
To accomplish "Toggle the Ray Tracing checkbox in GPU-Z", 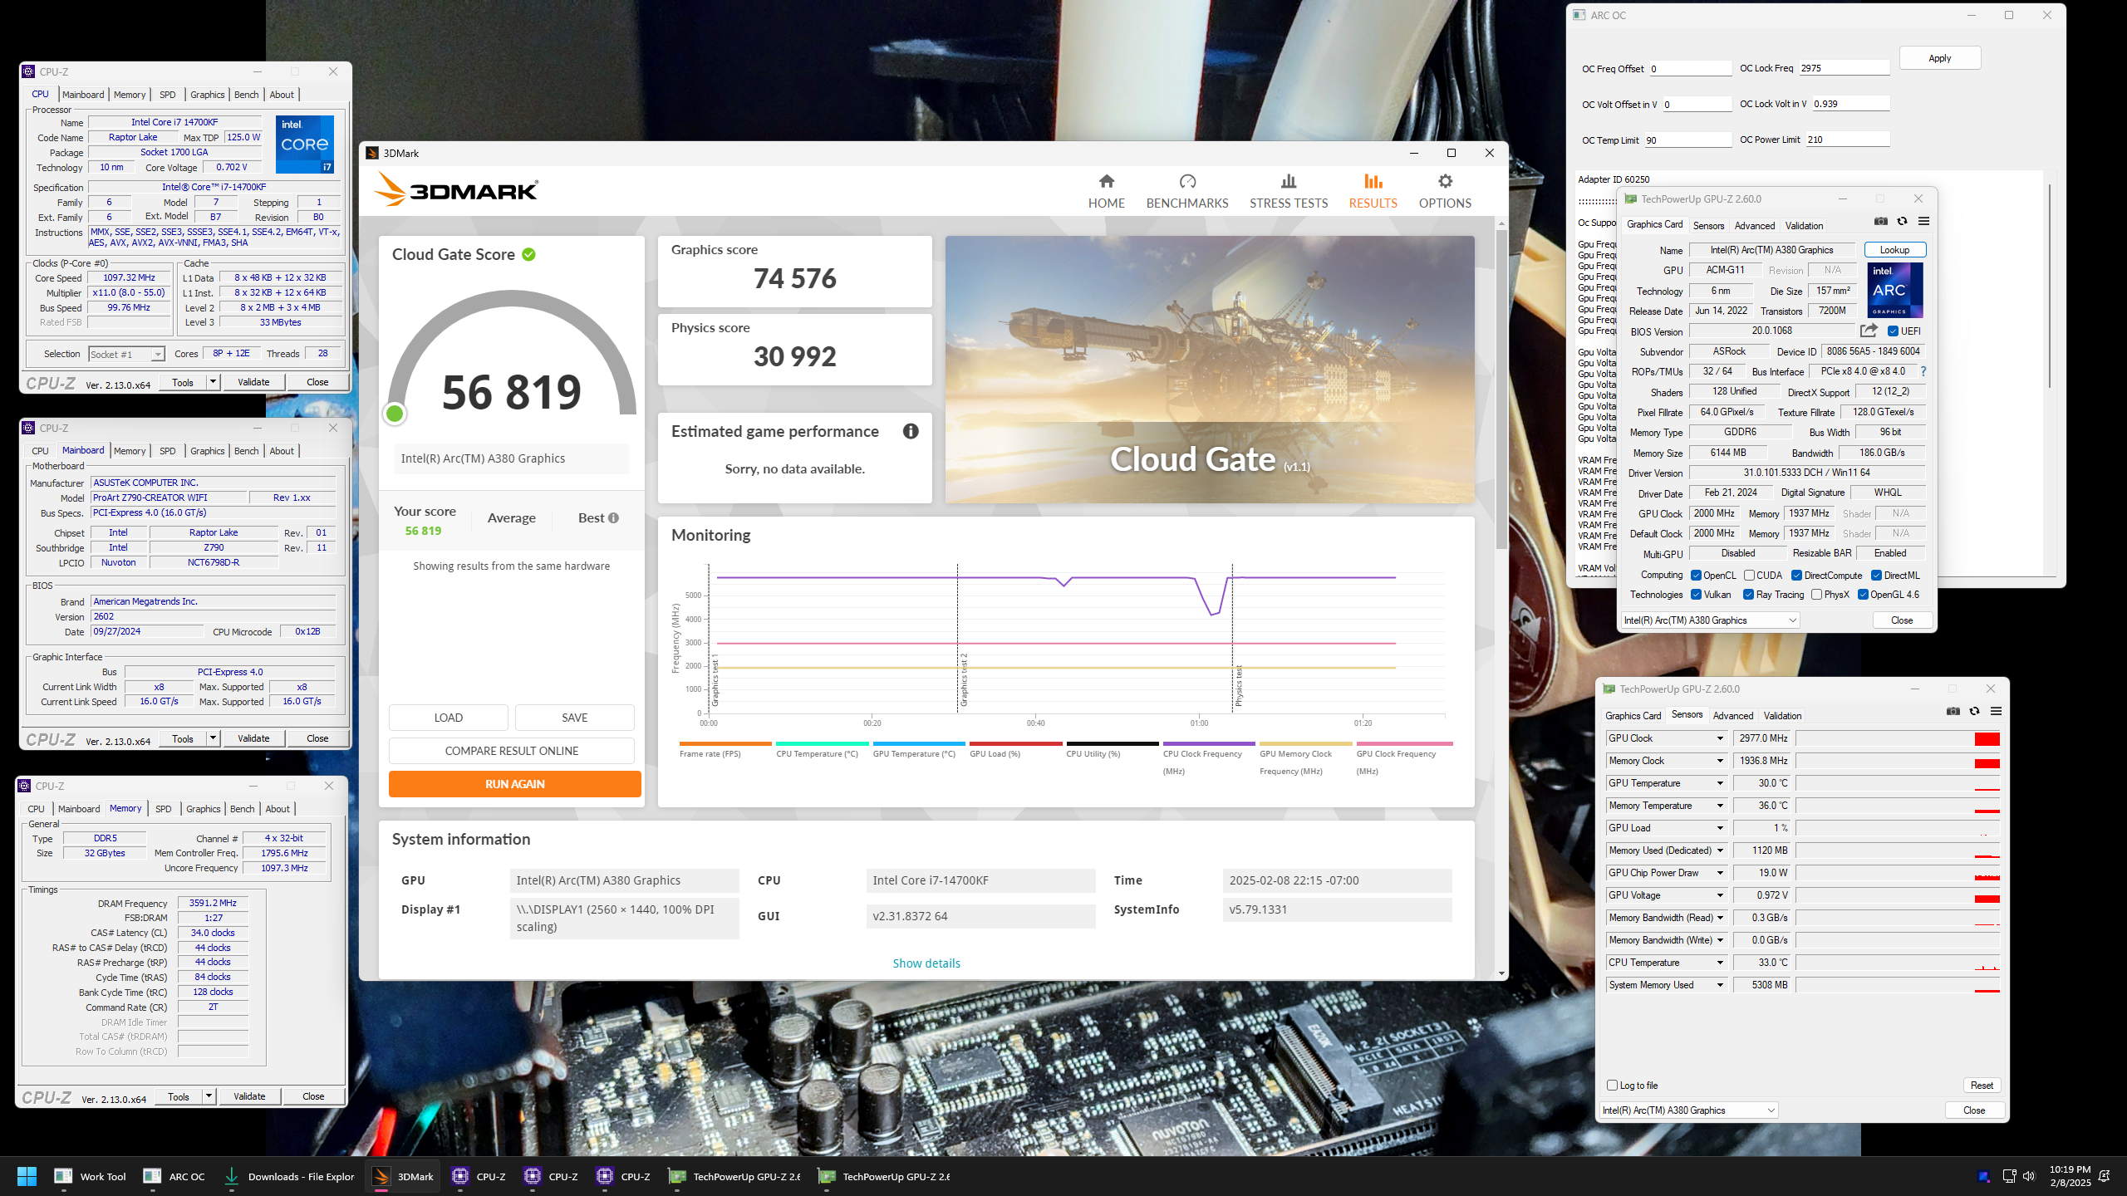I will coord(1748,594).
